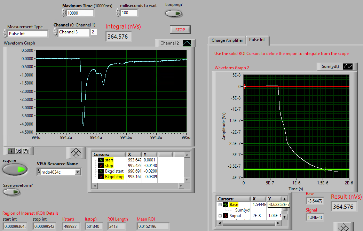Click the Maximum Time stepper arrows
363x231 pixels.
63,13
